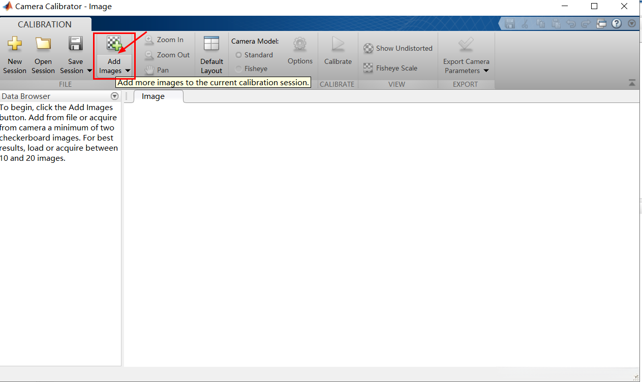Click the Copy icon in the quick-access bar

(541, 23)
